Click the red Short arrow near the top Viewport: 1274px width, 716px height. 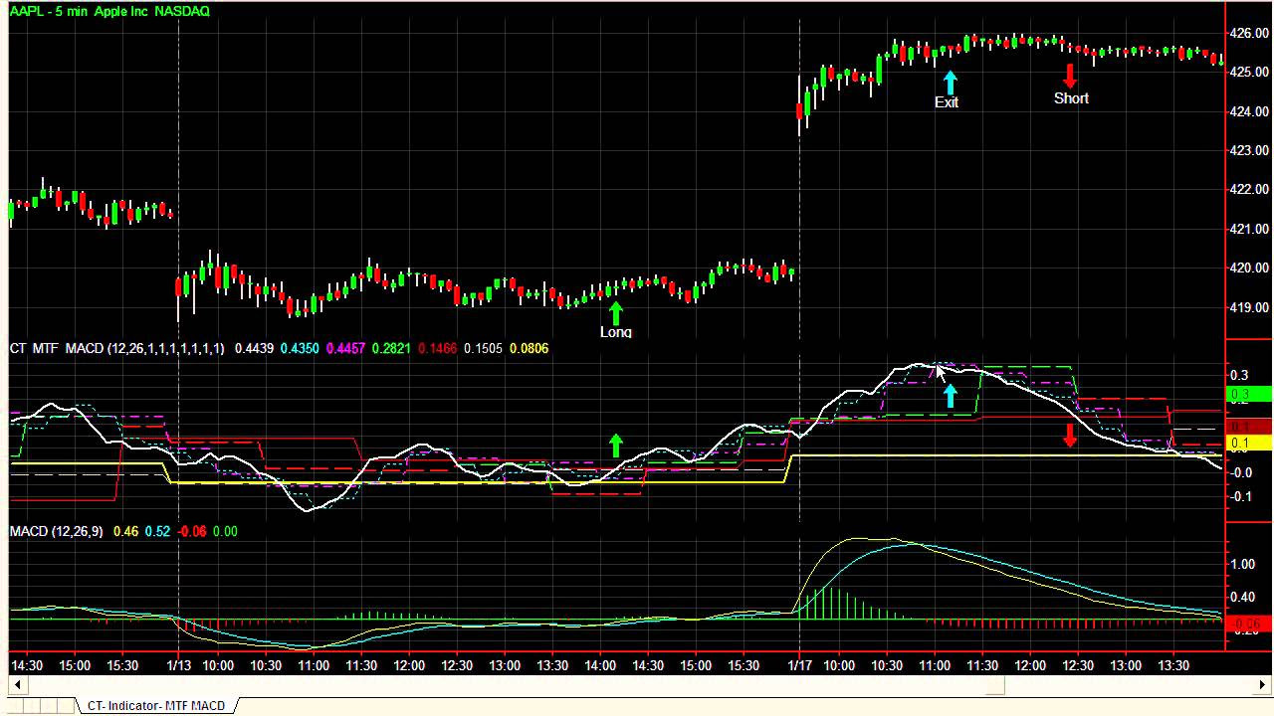click(1070, 75)
